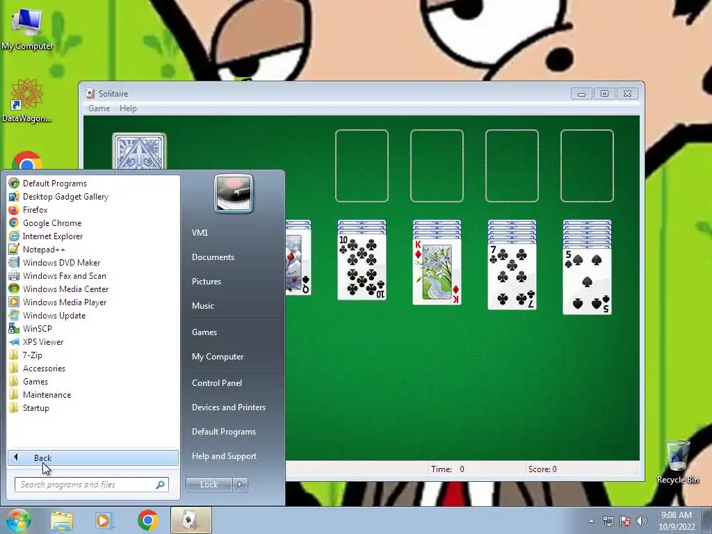This screenshot has width=712, height=534.
Task: Open the Help menu in Solitaire
Action: [x=128, y=108]
